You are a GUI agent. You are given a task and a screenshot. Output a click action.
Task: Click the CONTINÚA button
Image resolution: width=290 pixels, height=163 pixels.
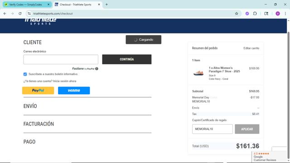tap(127, 59)
